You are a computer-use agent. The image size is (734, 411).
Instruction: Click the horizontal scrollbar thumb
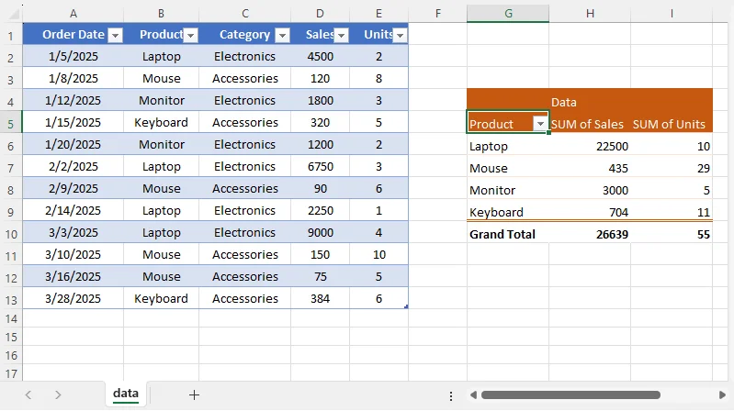pos(570,395)
